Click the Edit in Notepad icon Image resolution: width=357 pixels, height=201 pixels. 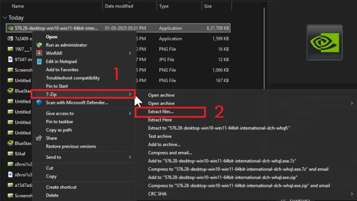point(39,61)
